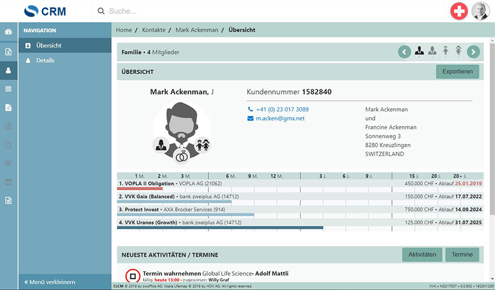Select row 4. VVK Uranos (Growth)

pos(300,222)
